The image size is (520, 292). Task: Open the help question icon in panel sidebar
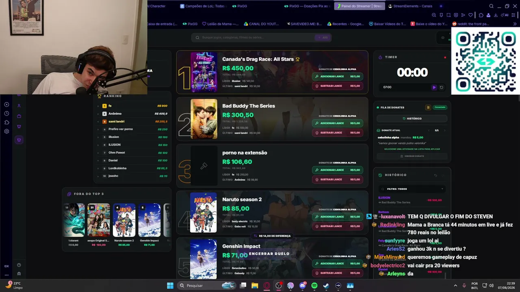tap(19, 265)
